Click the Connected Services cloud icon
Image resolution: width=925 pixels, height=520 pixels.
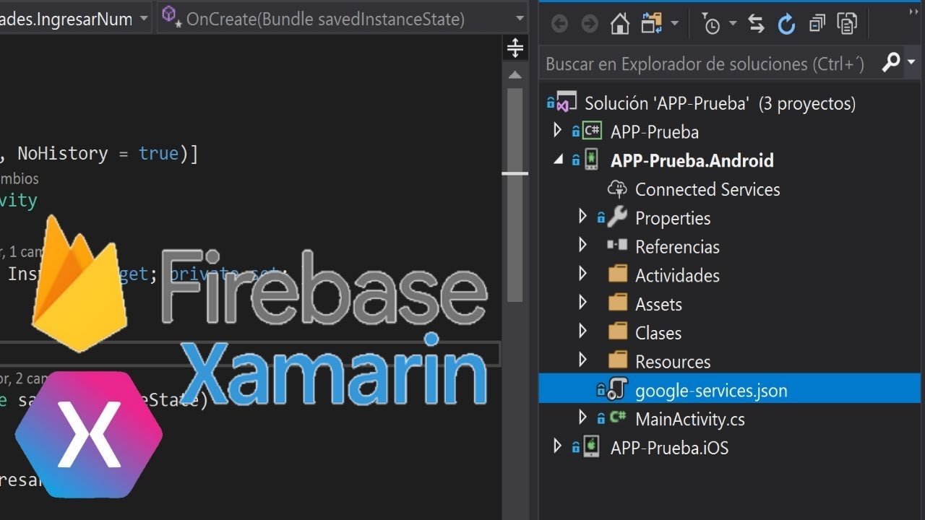616,189
